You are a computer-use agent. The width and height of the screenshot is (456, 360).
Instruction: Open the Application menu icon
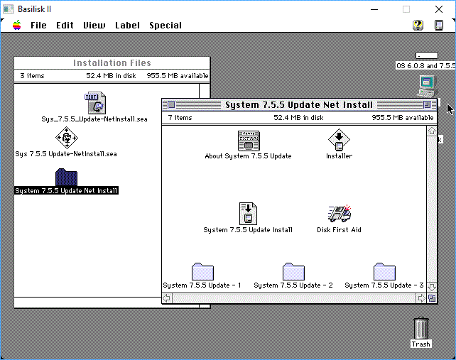[x=439, y=25]
